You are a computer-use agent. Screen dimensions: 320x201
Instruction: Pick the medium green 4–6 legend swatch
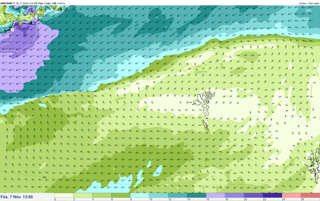tap(102, 195)
